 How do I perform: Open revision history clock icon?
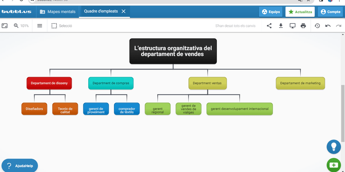tap(317, 26)
